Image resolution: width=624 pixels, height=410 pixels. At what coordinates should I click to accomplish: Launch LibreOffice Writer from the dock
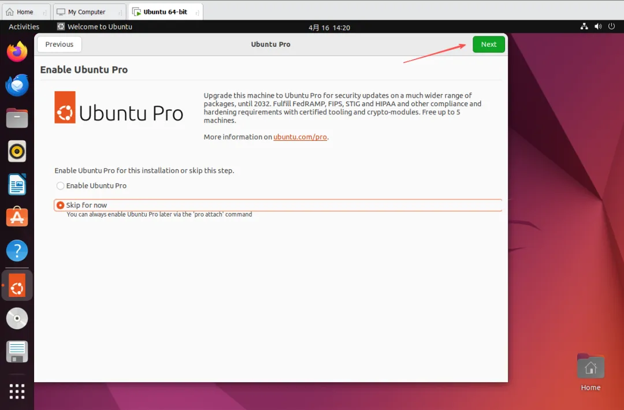pos(17,185)
